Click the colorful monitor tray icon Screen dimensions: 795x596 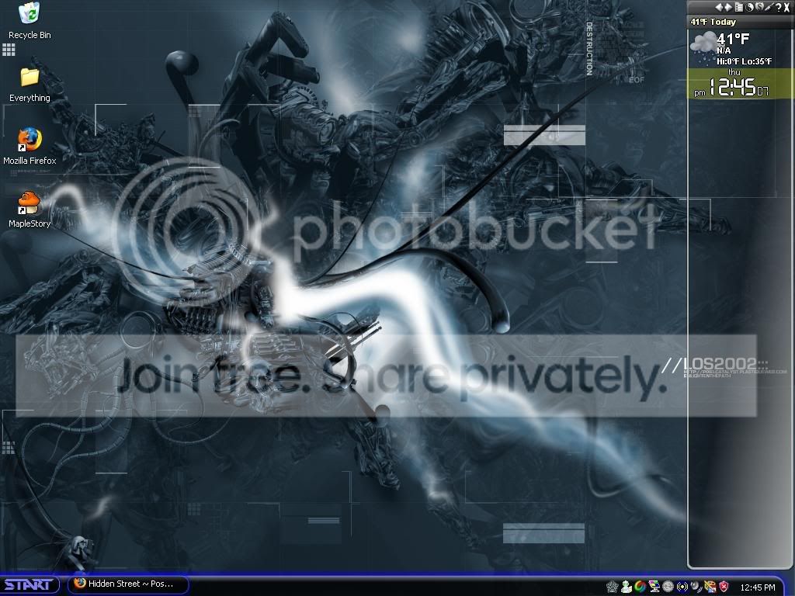pyautogui.click(x=654, y=587)
